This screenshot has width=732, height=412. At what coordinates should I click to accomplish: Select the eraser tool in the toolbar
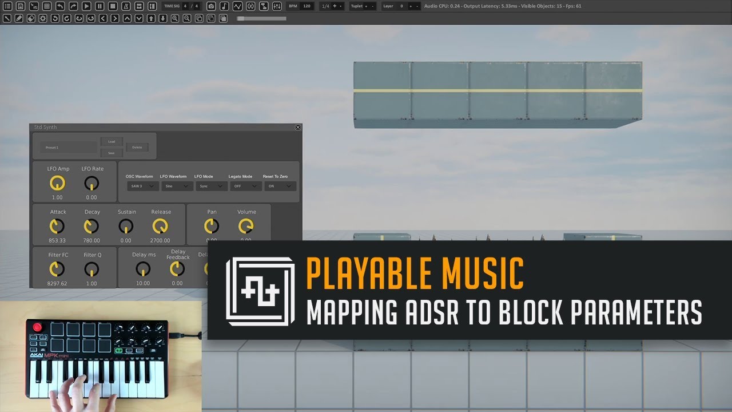coord(31,17)
